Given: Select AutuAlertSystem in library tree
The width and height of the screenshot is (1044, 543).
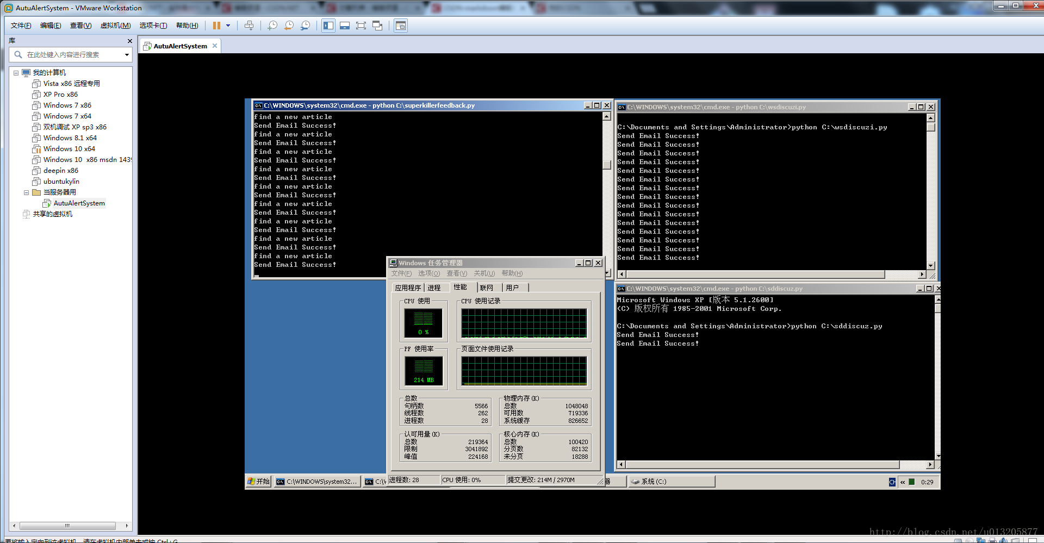Looking at the screenshot, I should click(x=74, y=203).
